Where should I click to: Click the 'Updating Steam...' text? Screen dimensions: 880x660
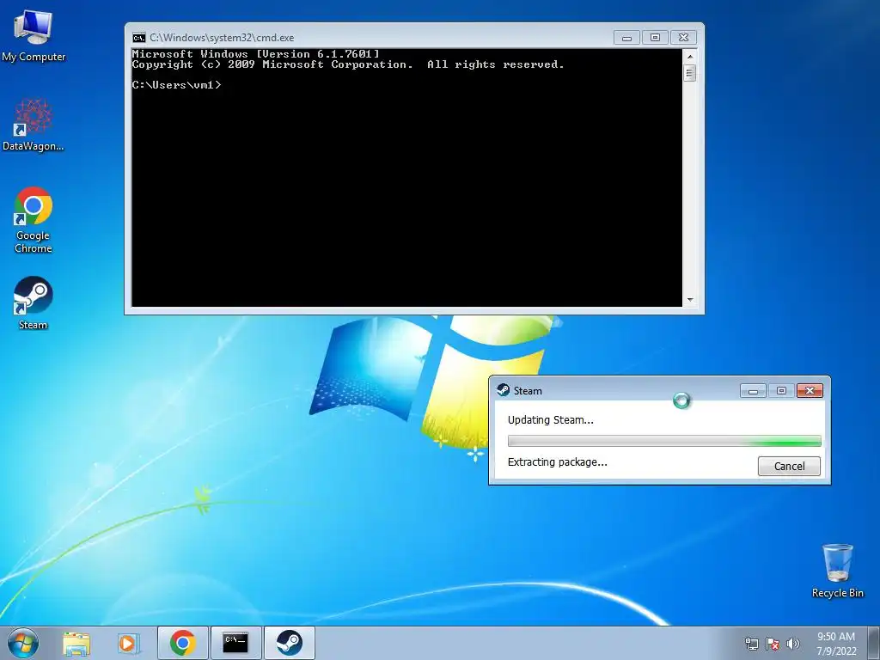[551, 419]
